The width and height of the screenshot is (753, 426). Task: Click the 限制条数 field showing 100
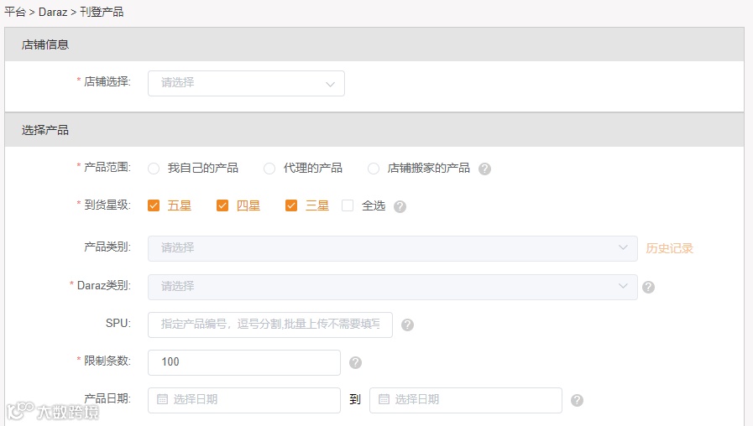point(244,362)
